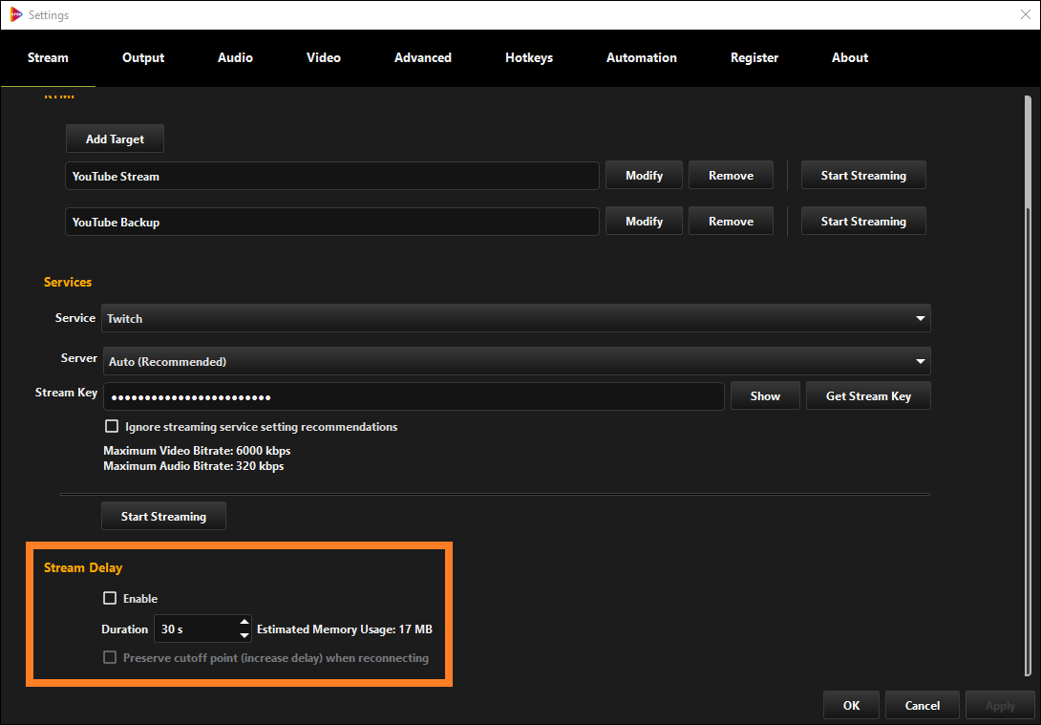Start streaming to the Twitch service
This screenshot has height=725, width=1041.
pyautogui.click(x=163, y=517)
